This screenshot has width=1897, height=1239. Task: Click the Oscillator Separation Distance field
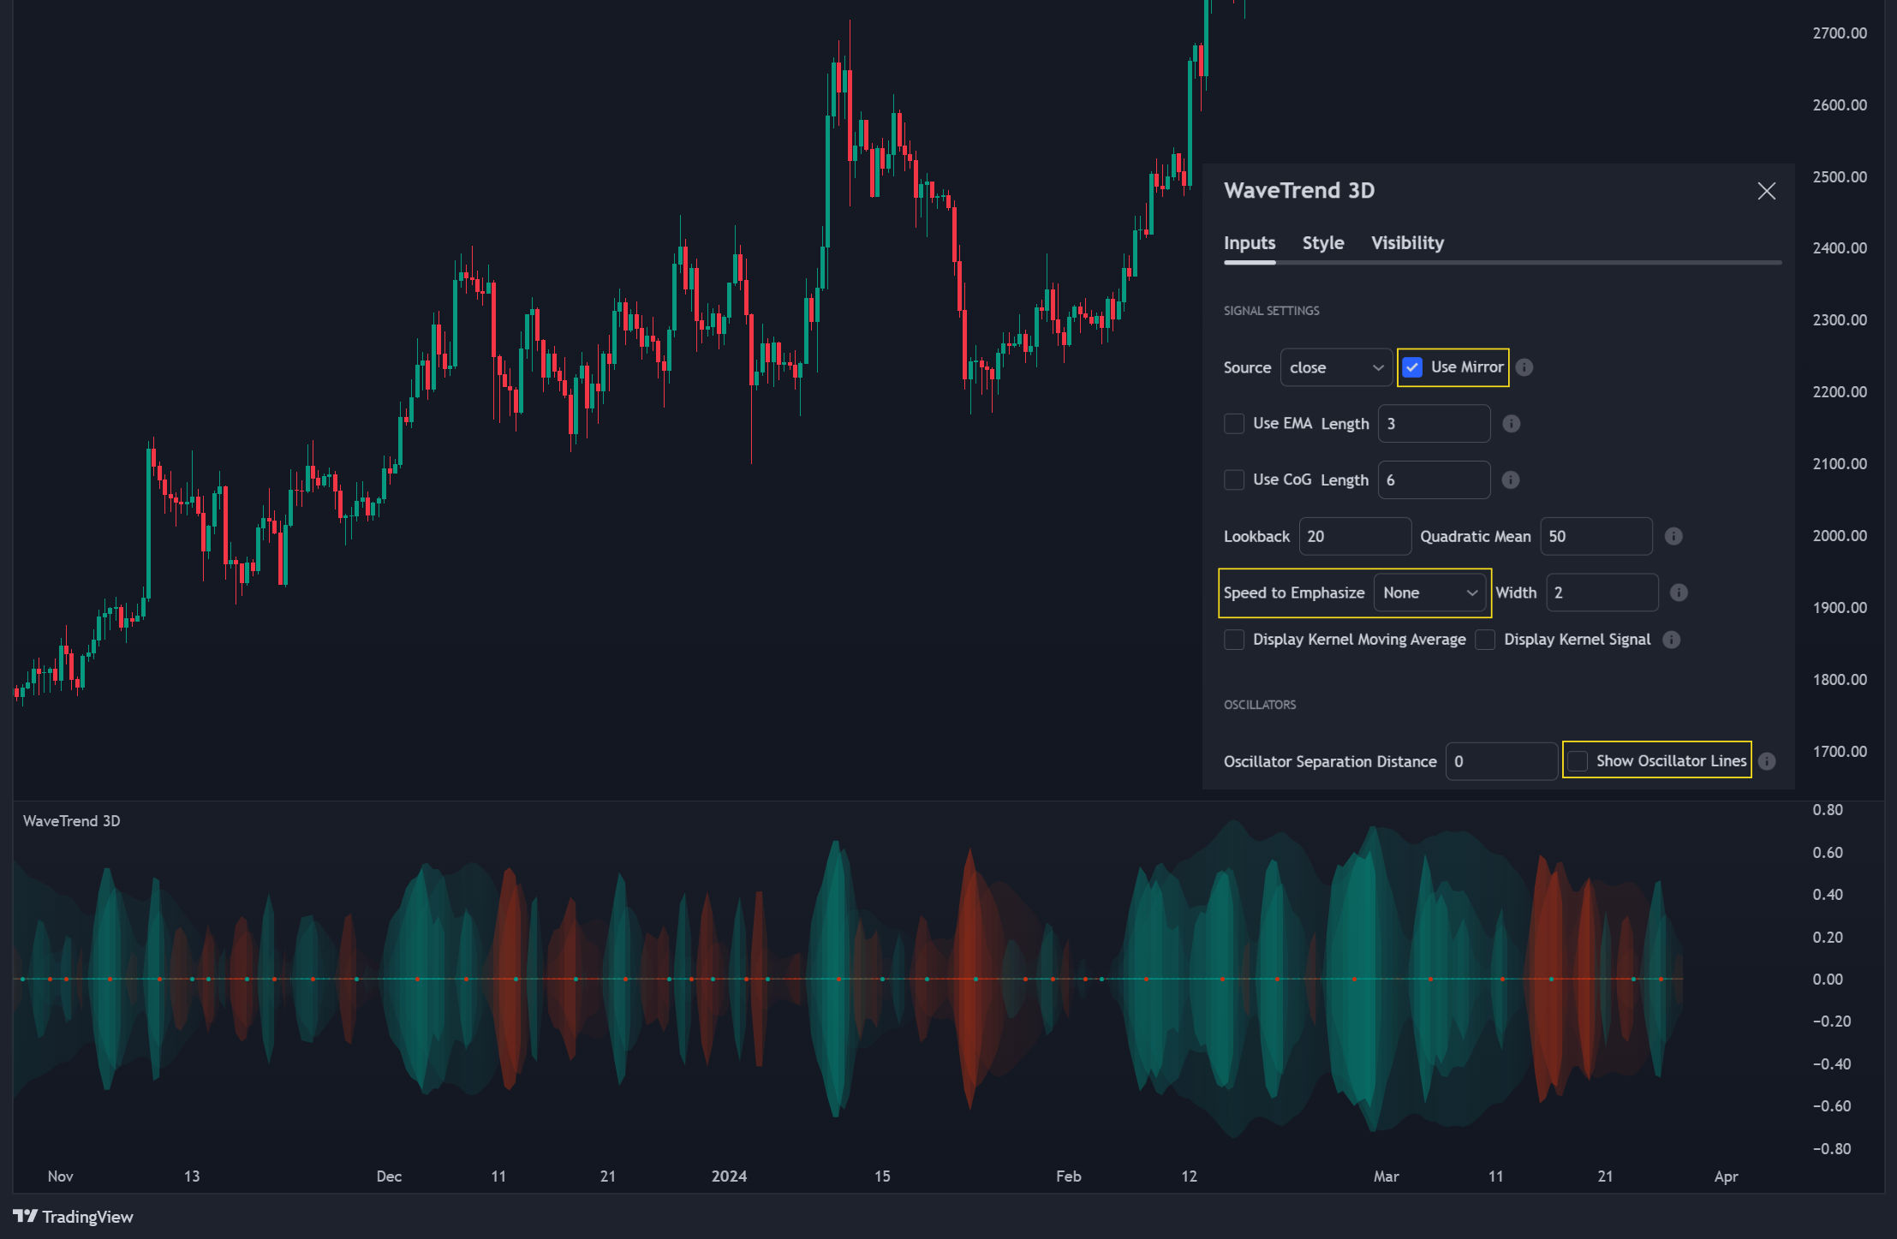click(1500, 761)
